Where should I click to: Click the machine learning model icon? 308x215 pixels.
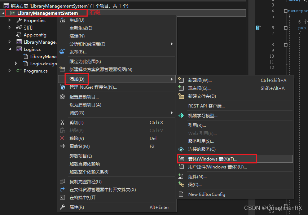[x=181, y=115]
